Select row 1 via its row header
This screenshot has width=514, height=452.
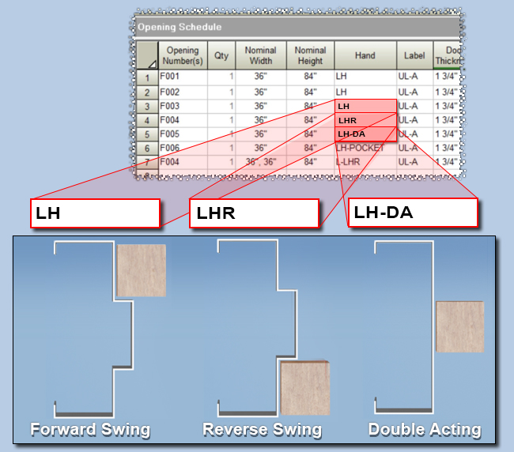(x=146, y=77)
